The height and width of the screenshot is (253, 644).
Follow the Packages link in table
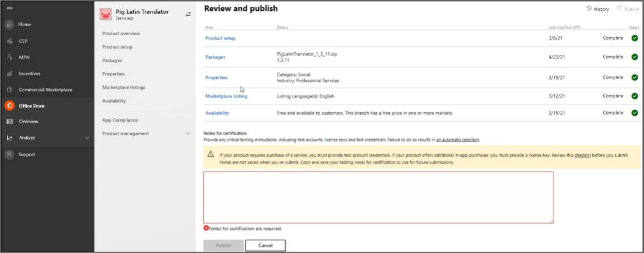216,57
